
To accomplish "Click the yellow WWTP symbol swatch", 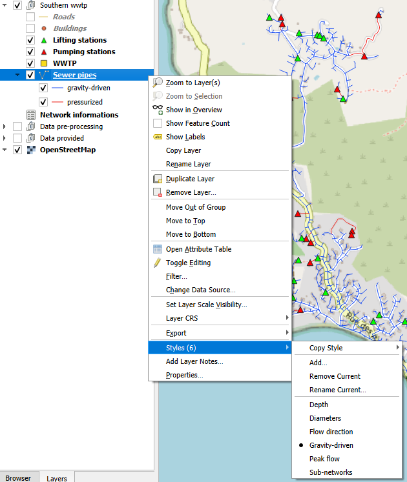I will coord(44,63).
